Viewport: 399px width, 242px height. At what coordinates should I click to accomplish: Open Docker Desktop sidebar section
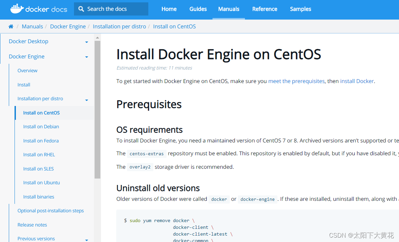tap(28, 41)
